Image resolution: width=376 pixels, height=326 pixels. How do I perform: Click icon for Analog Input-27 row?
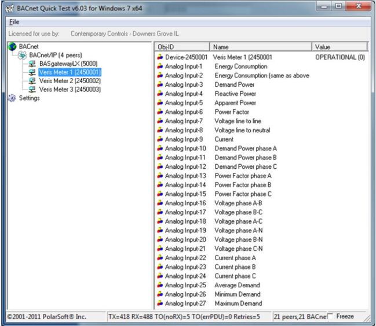coord(160,303)
